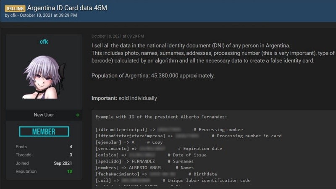Click the green online status dot

click(78, 115)
